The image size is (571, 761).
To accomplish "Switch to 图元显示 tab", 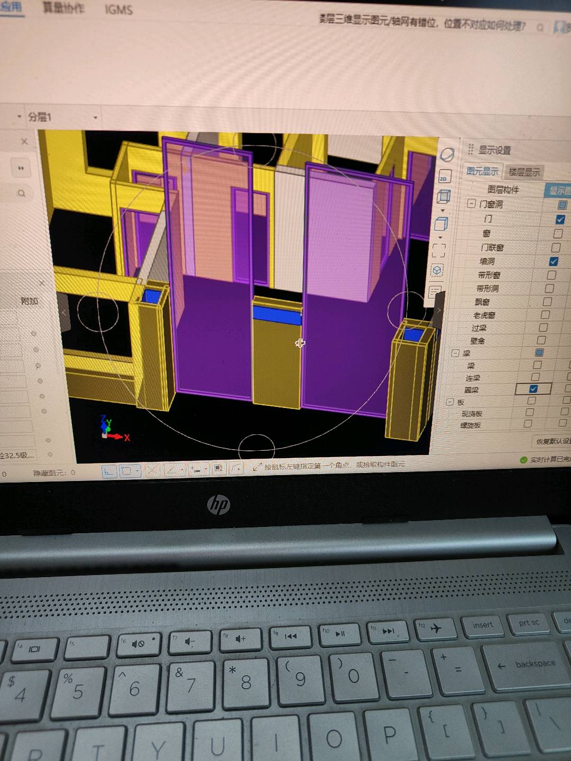I will point(483,171).
